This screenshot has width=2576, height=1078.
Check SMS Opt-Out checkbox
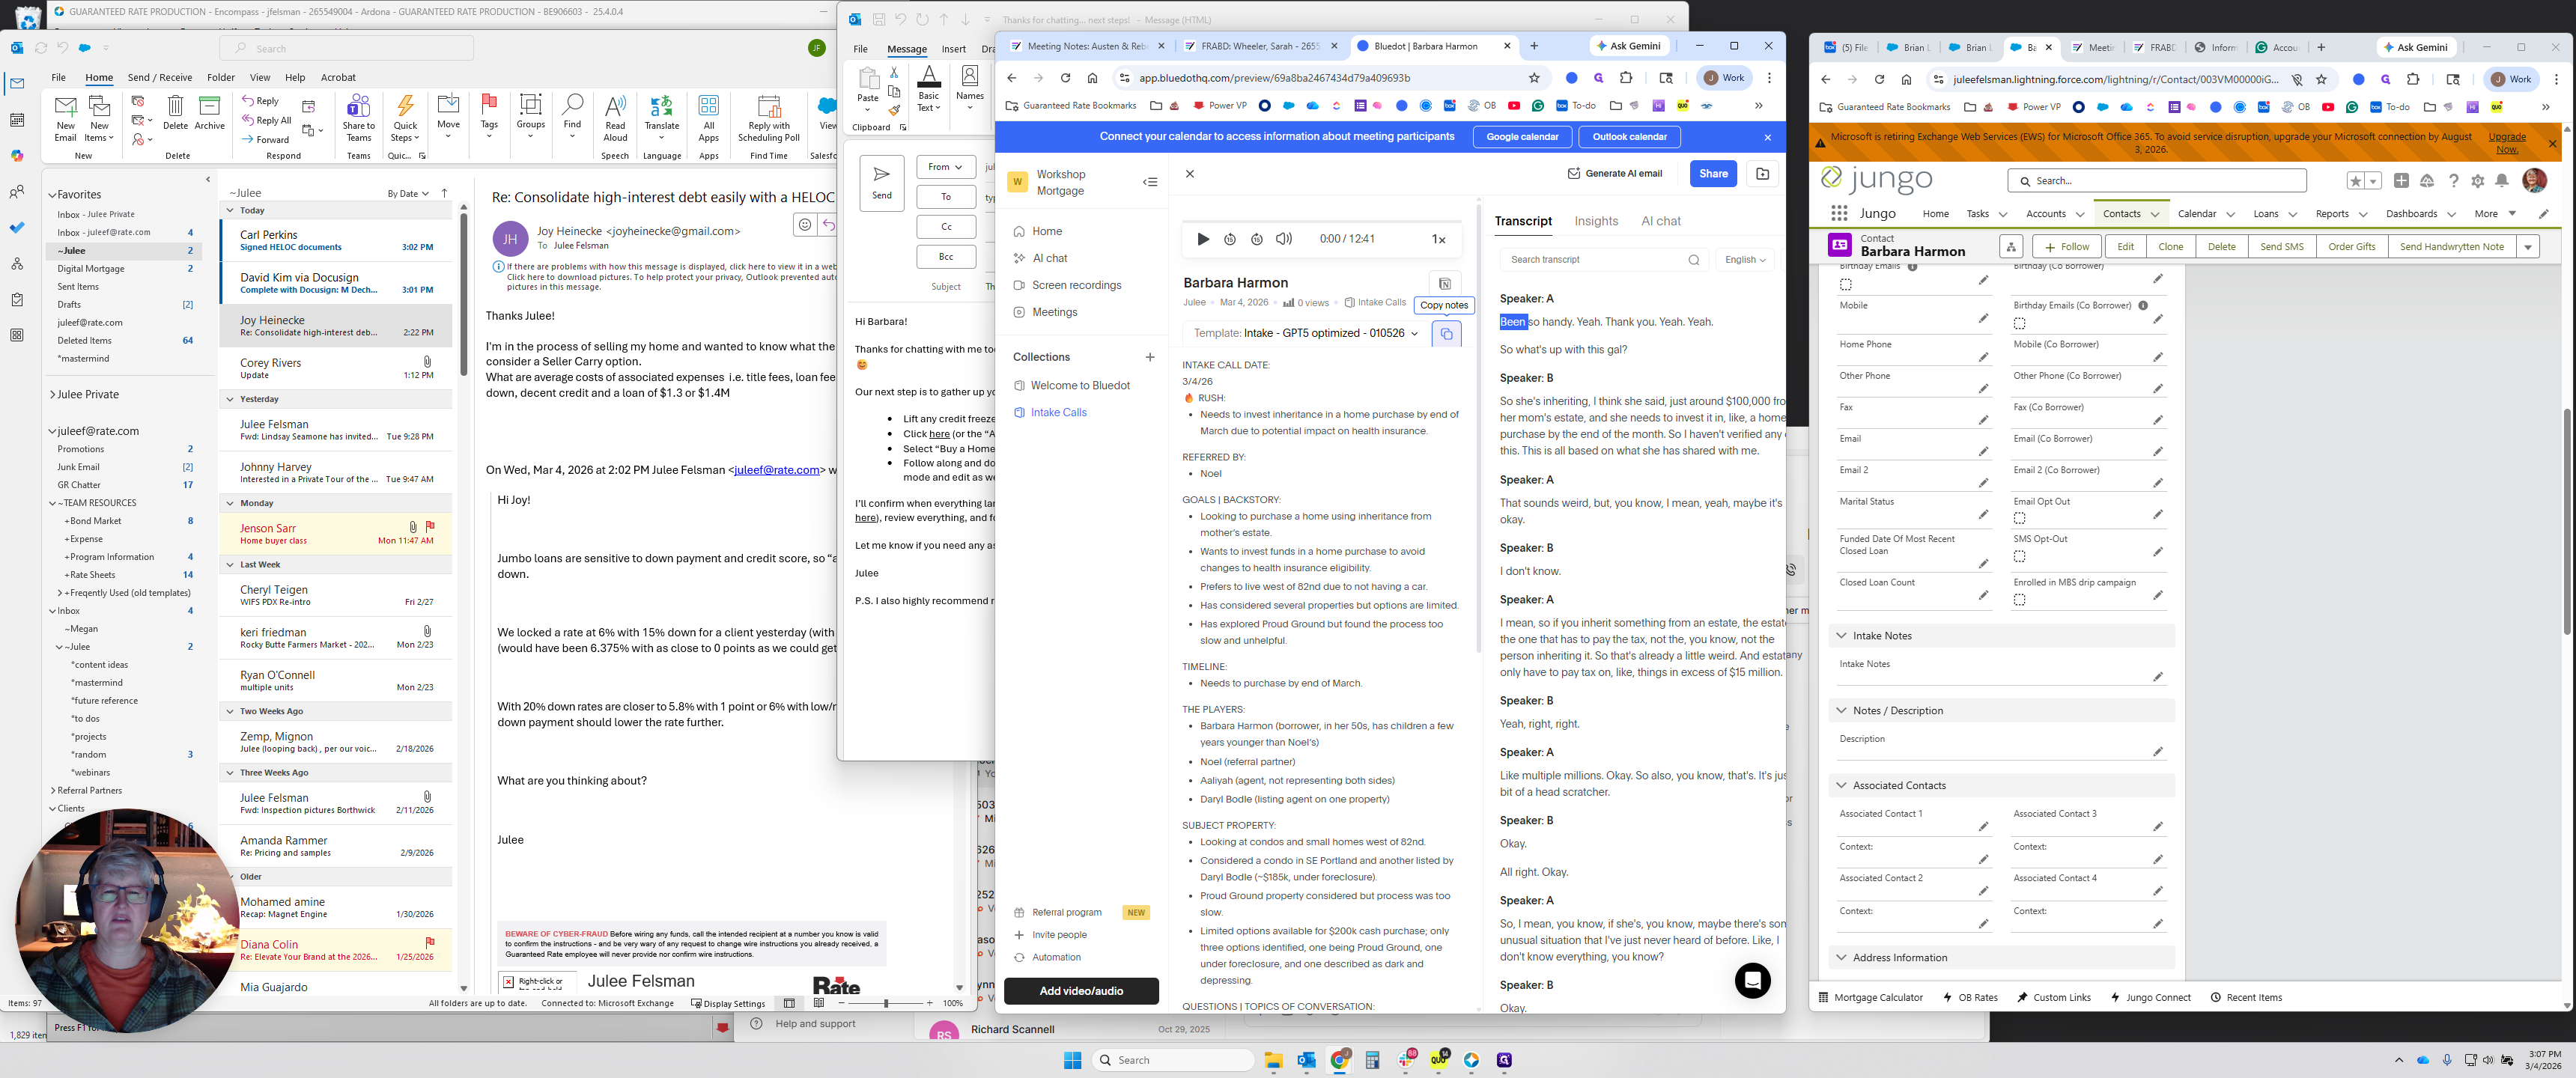(x=2019, y=556)
